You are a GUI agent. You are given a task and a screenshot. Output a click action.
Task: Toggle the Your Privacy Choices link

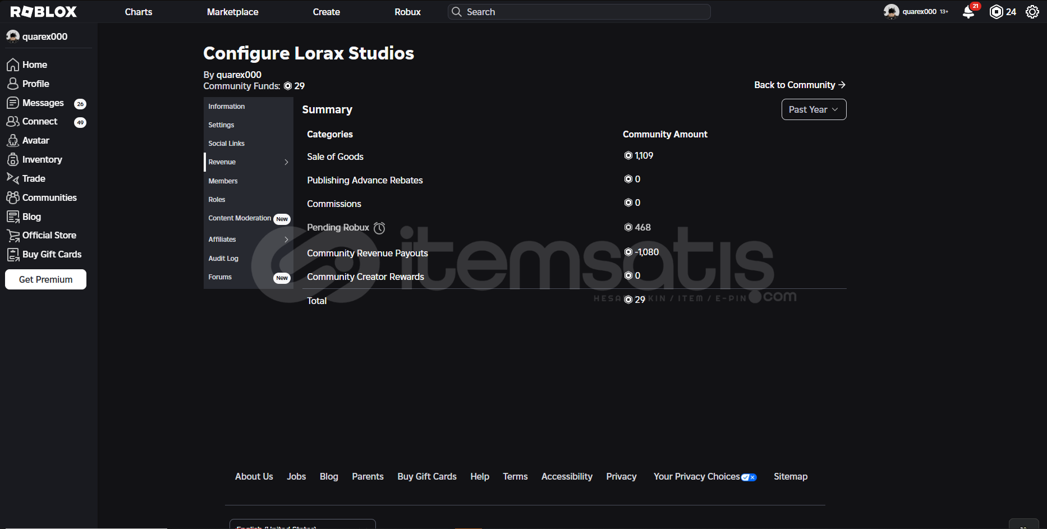point(704,476)
